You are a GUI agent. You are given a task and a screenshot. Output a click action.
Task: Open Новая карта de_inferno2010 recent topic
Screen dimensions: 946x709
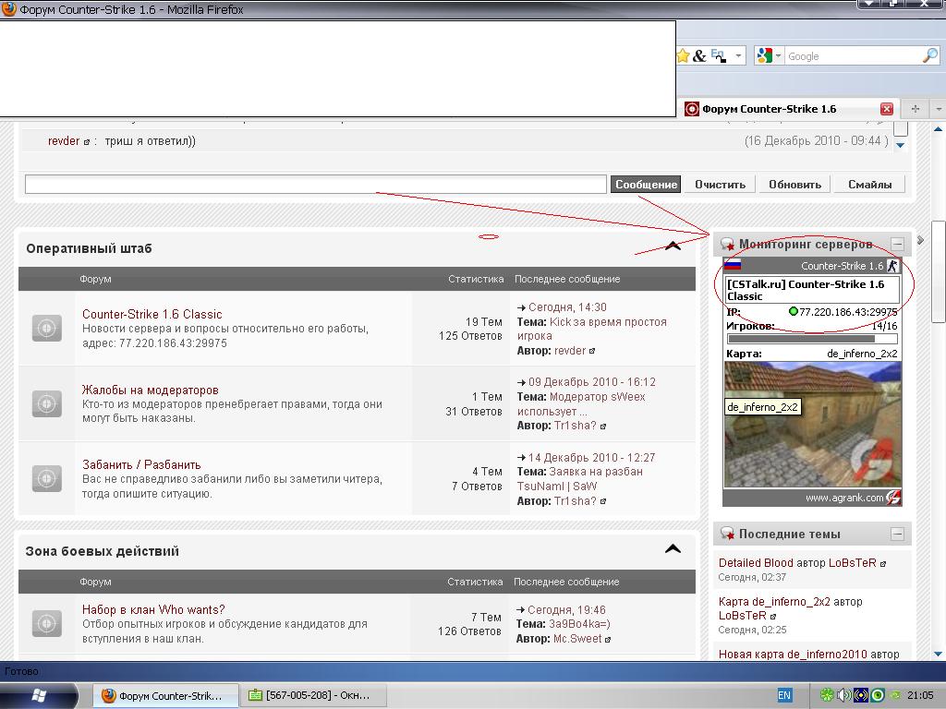[793, 655]
